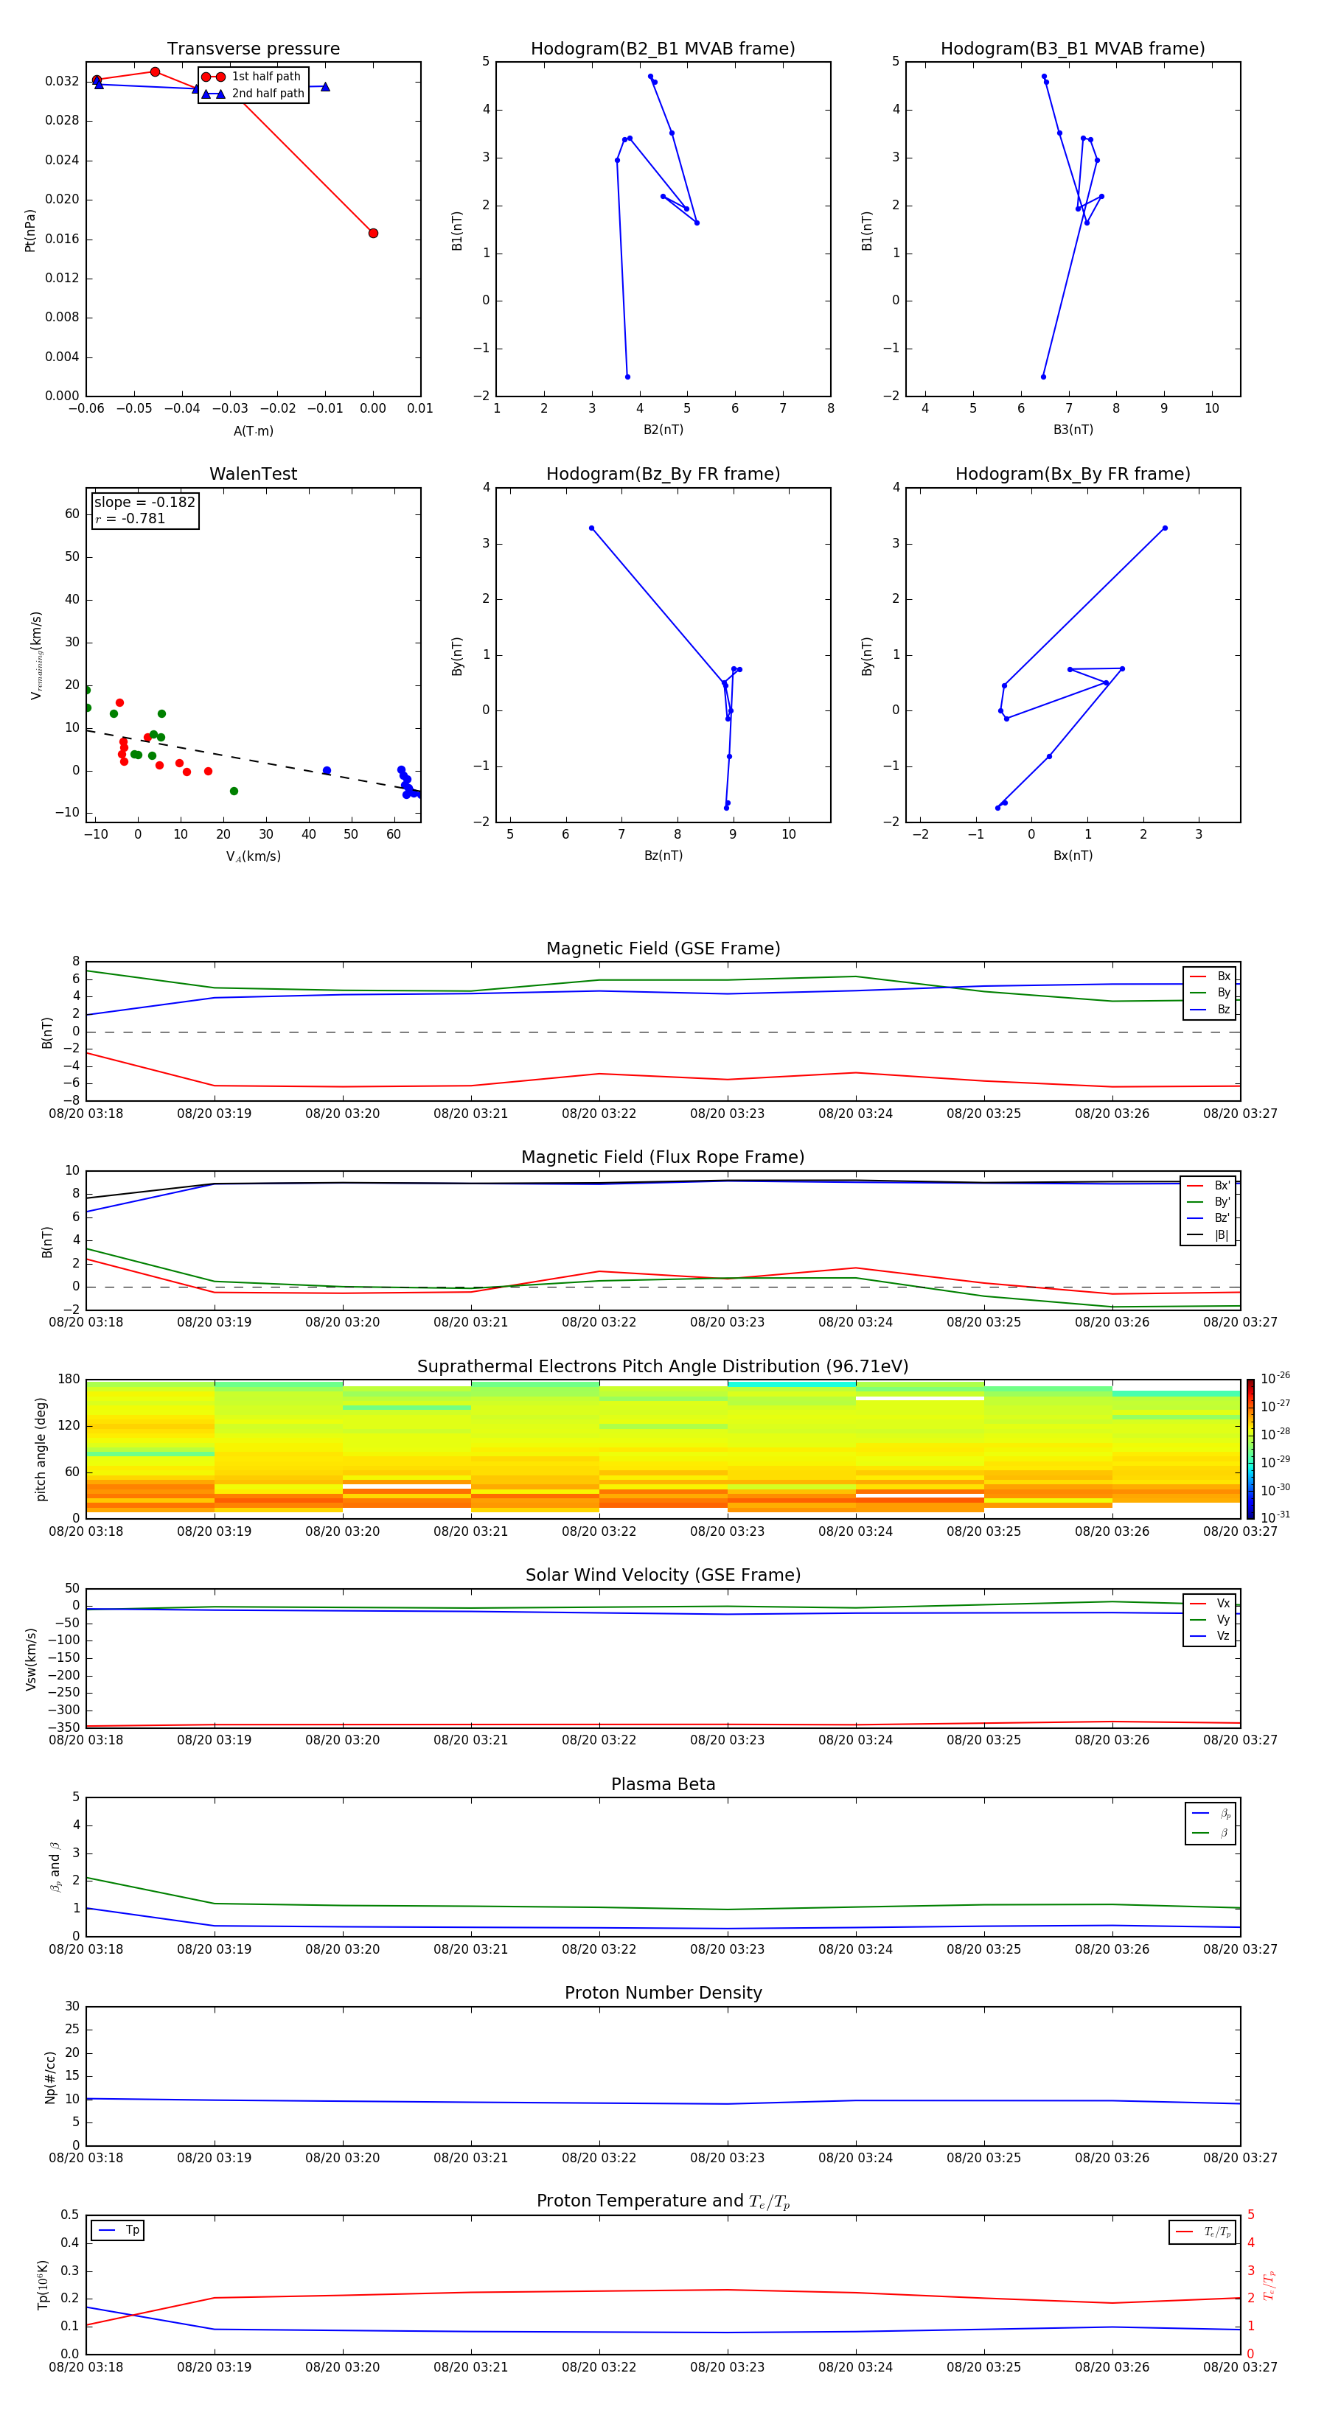Click the 'Np(#/cc)' y-axis label
The image size is (1327, 2432).
[x=50, y=2076]
